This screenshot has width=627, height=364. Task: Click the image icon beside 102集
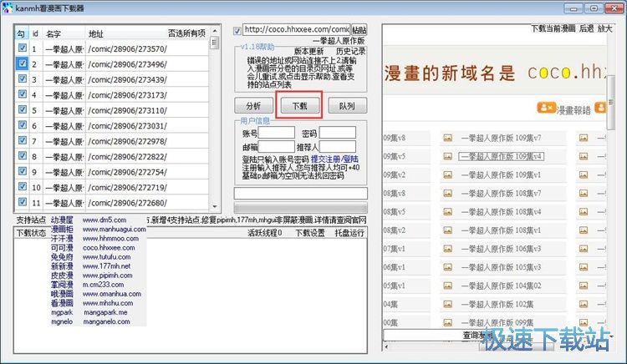click(x=447, y=304)
